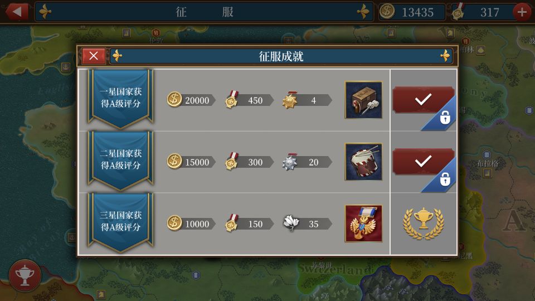Close the 征服成就 achievements dialog
Image resolution: width=535 pixels, height=301 pixels.
click(94, 56)
